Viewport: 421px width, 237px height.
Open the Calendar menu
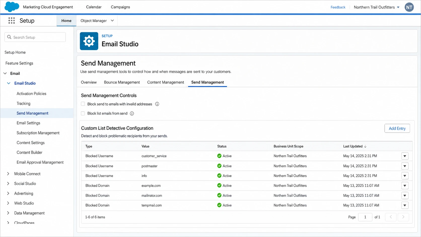point(94,7)
